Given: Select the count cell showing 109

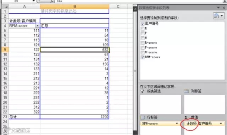Looking at the screenshot, I should [74, 45].
